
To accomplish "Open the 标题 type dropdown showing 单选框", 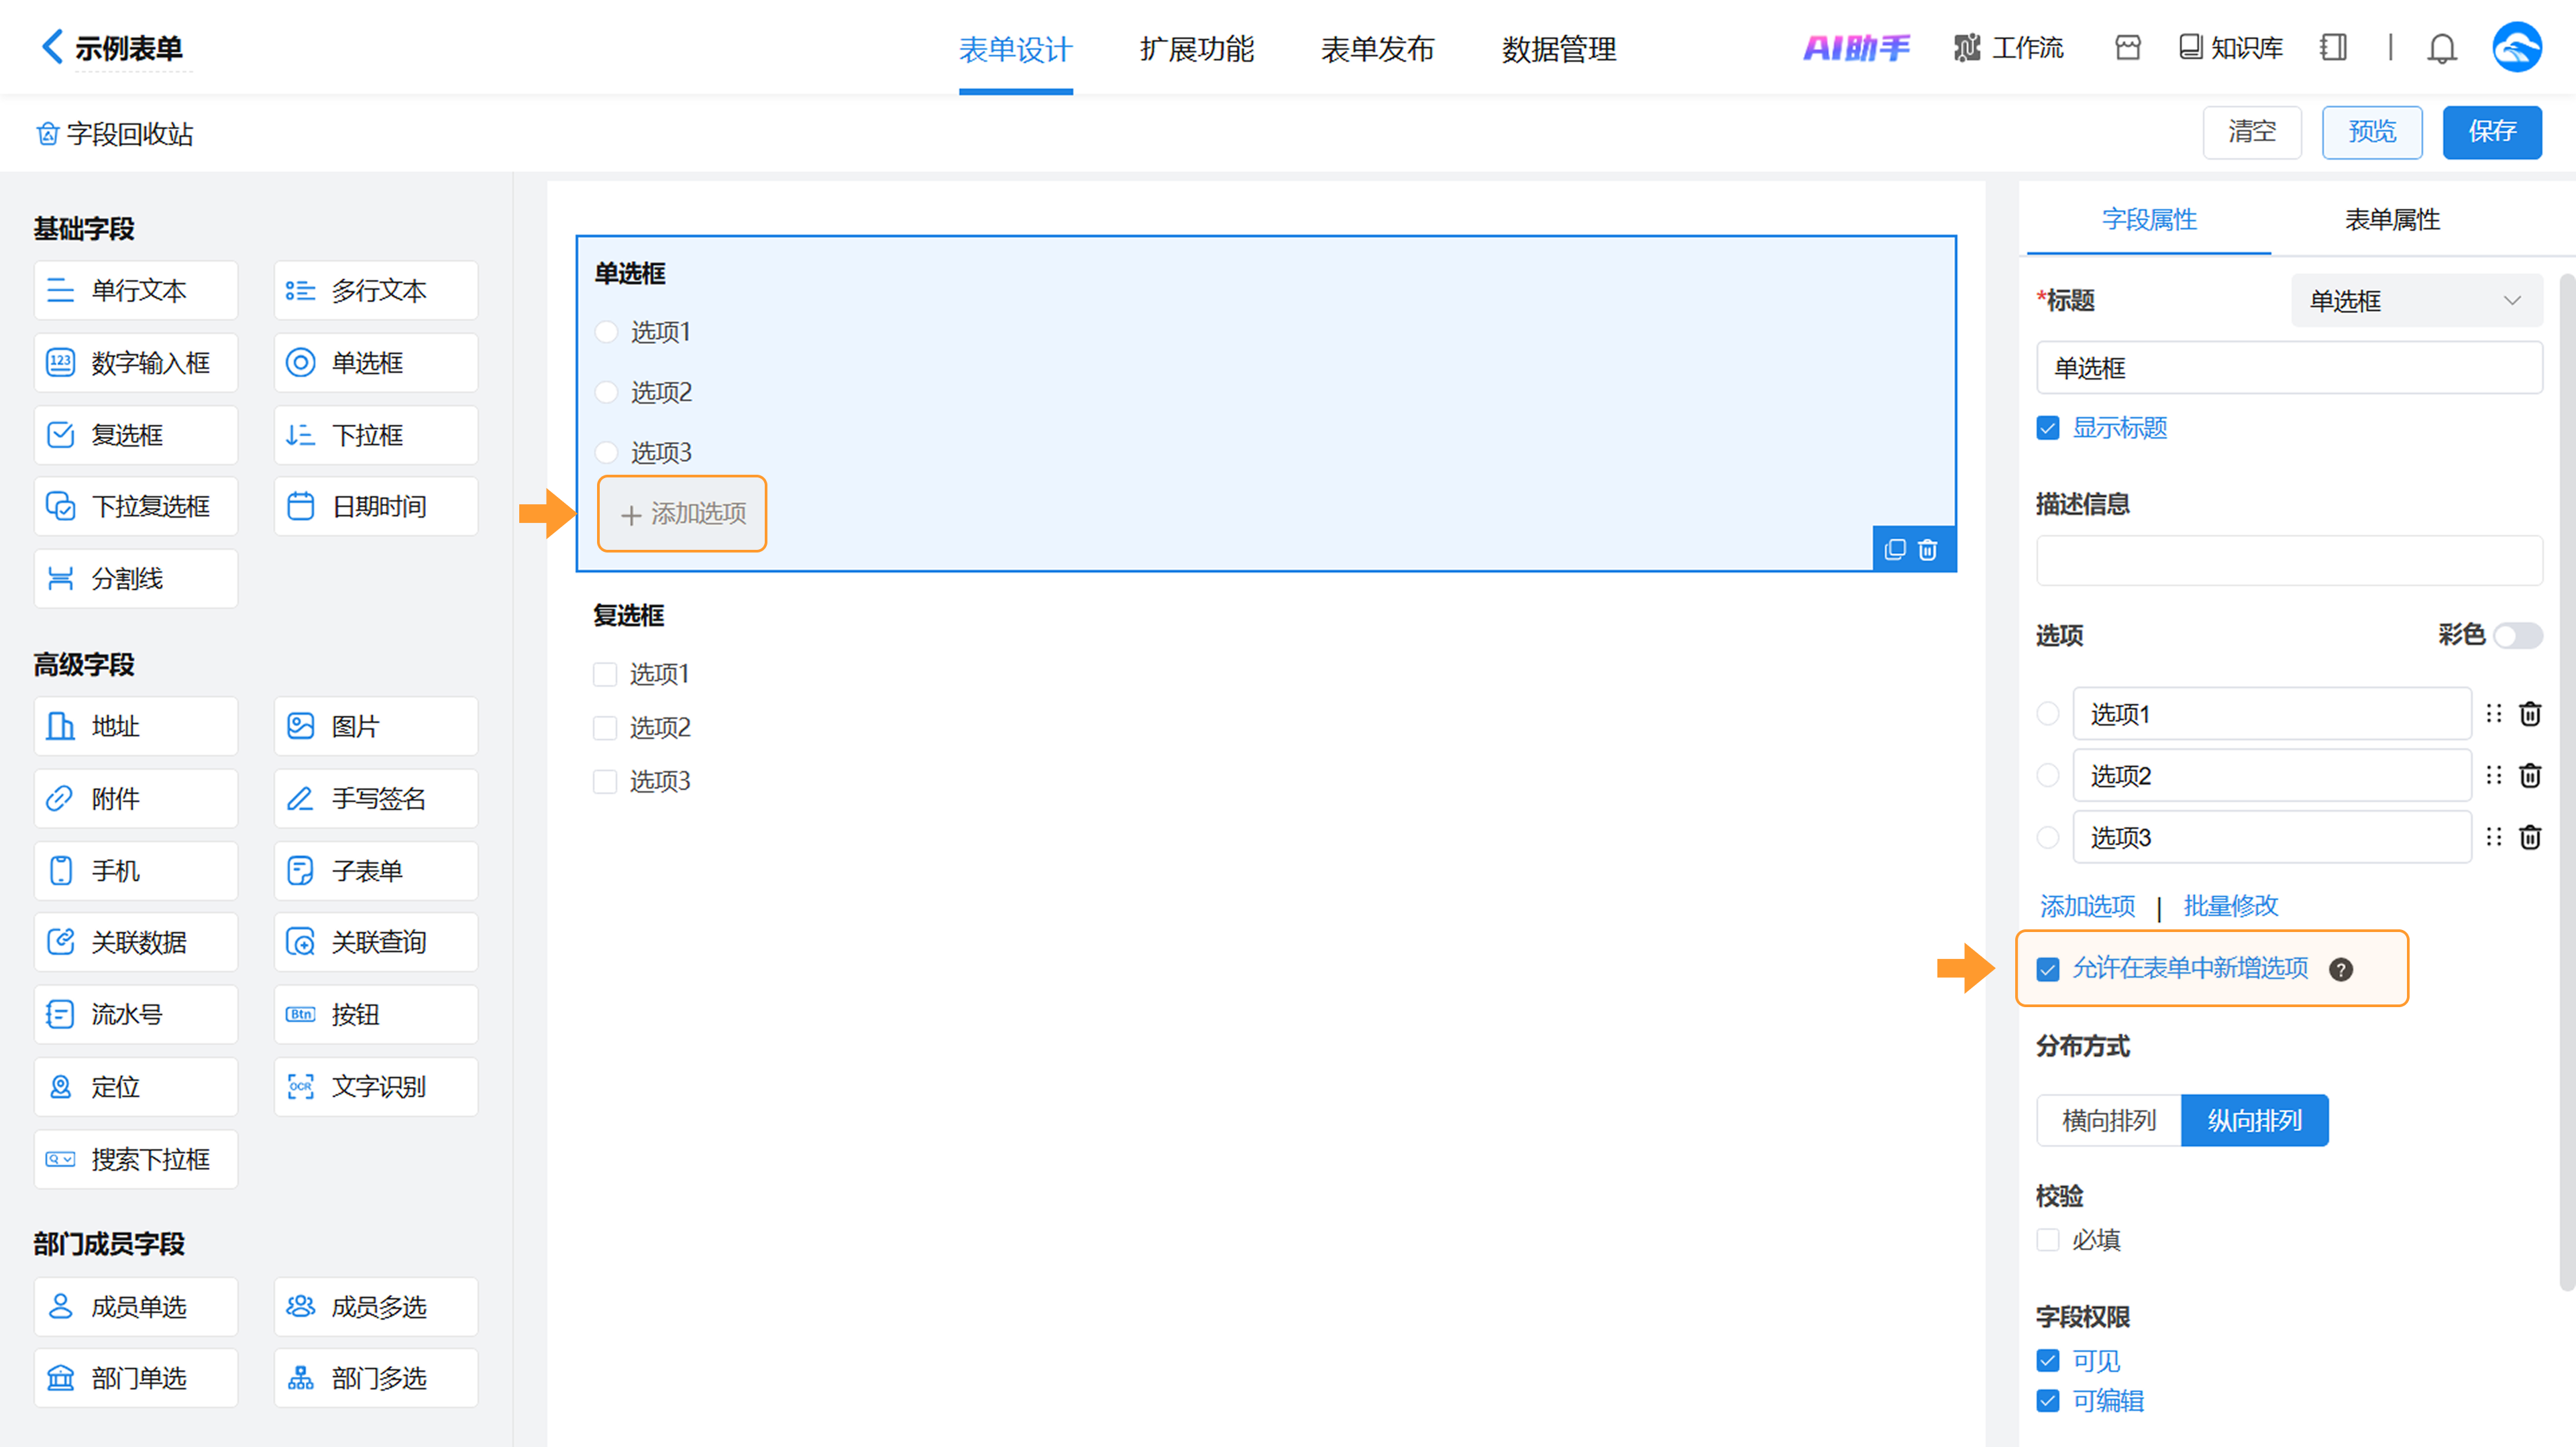I will tap(2416, 301).
